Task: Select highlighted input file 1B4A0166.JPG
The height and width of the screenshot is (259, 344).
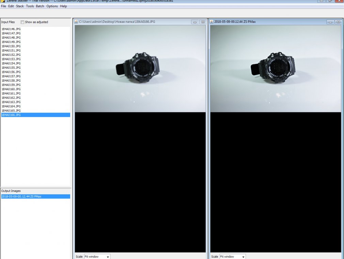Action: coord(35,115)
